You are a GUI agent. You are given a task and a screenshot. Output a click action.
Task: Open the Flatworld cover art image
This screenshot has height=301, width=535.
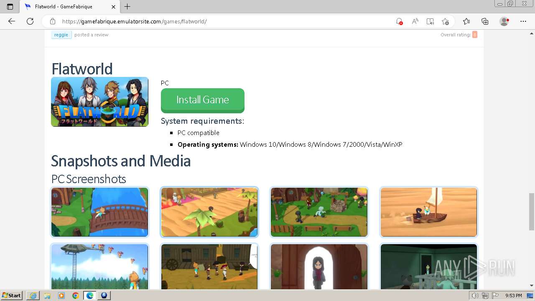click(x=99, y=102)
